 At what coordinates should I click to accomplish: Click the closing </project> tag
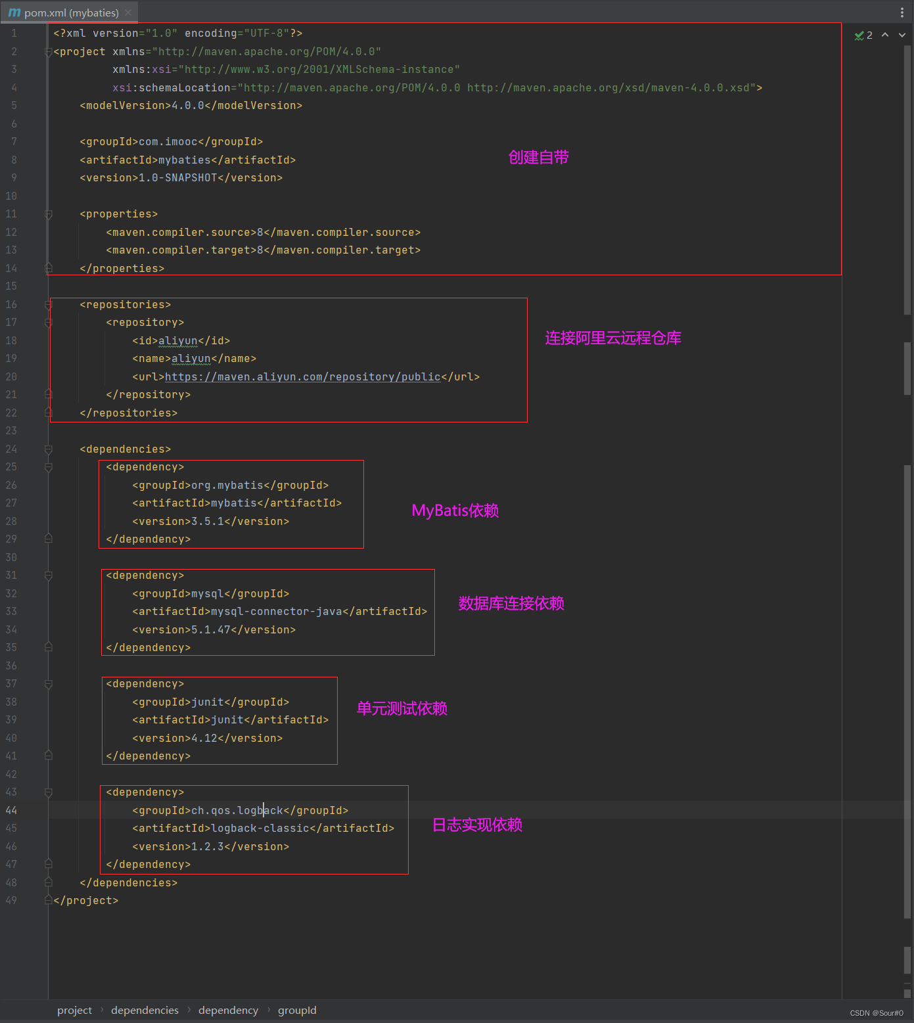[x=85, y=901]
